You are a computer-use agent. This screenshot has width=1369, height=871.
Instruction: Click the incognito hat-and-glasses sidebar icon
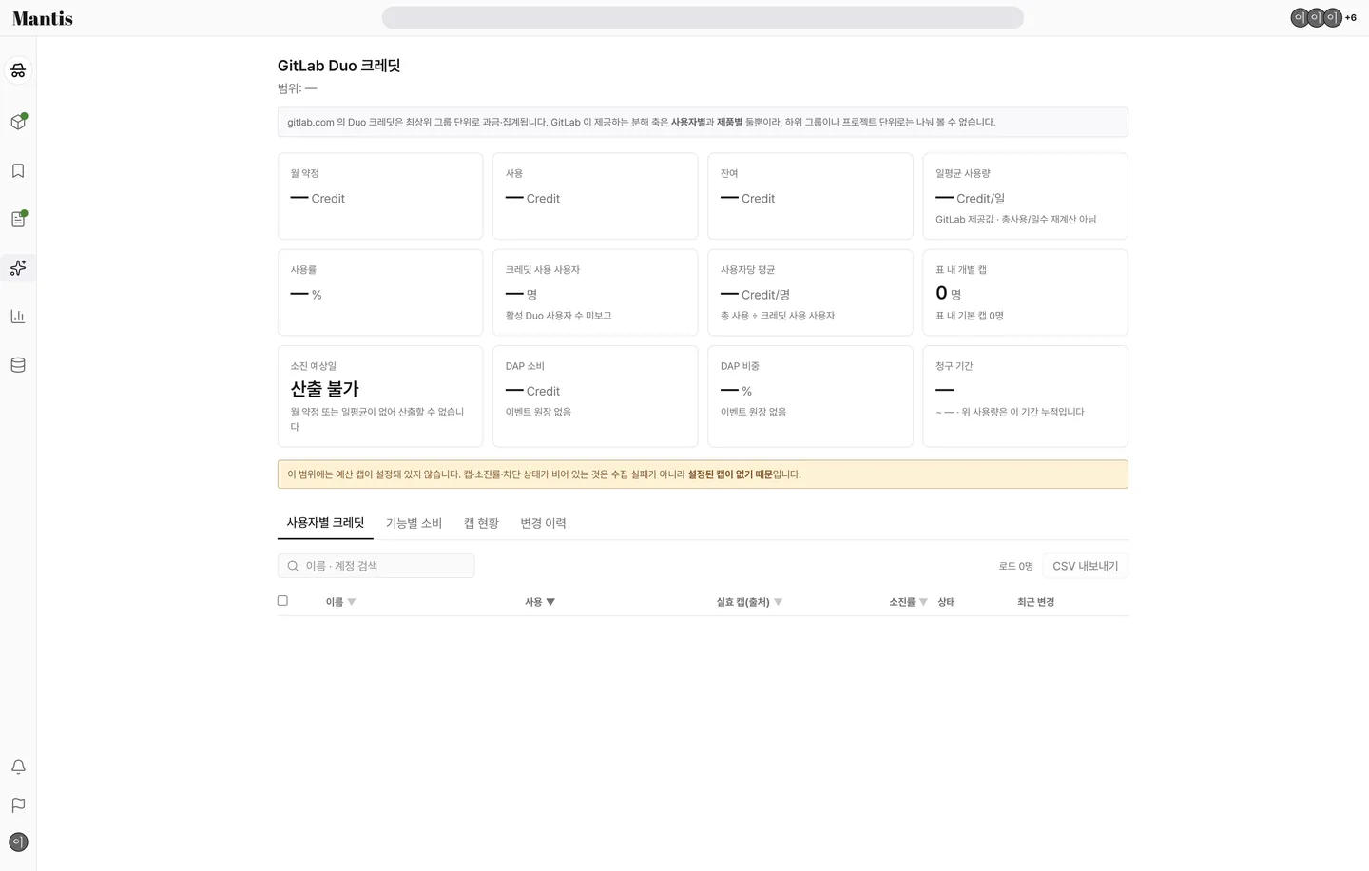(x=18, y=71)
